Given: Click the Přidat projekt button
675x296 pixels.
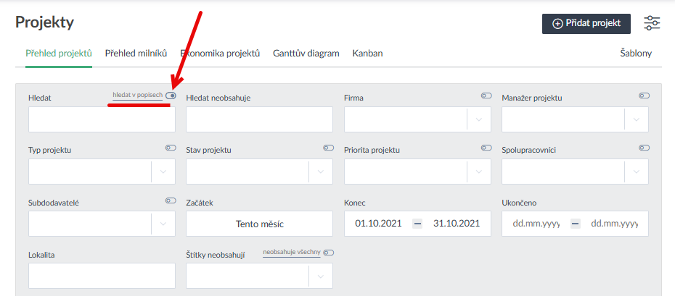Looking at the screenshot, I should click(586, 23).
